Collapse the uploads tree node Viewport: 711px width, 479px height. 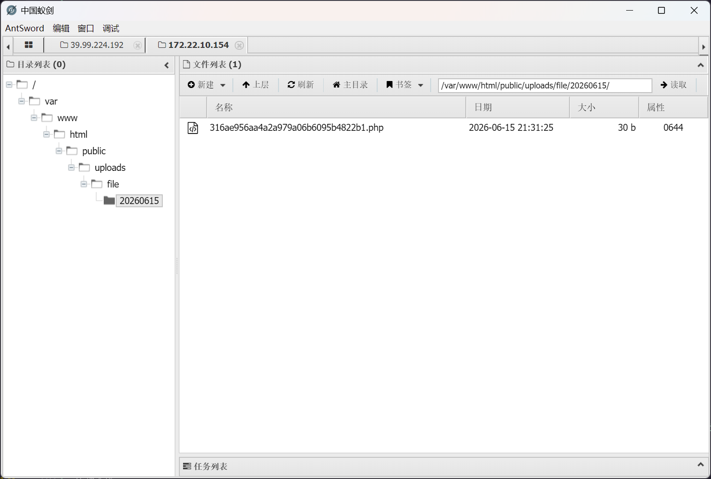(71, 168)
